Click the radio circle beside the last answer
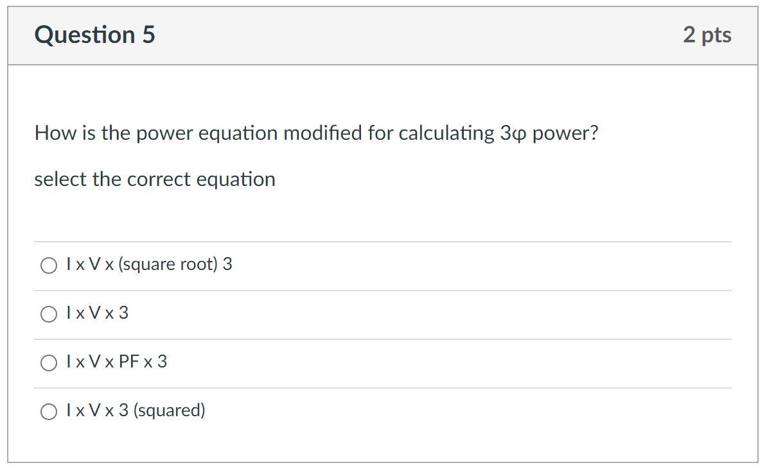Screen dimensions: 767x472 click(48, 411)
